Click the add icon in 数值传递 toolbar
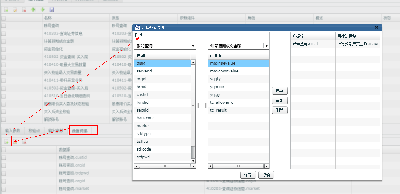This screenshot has width=400, height=194. point(6,142)
